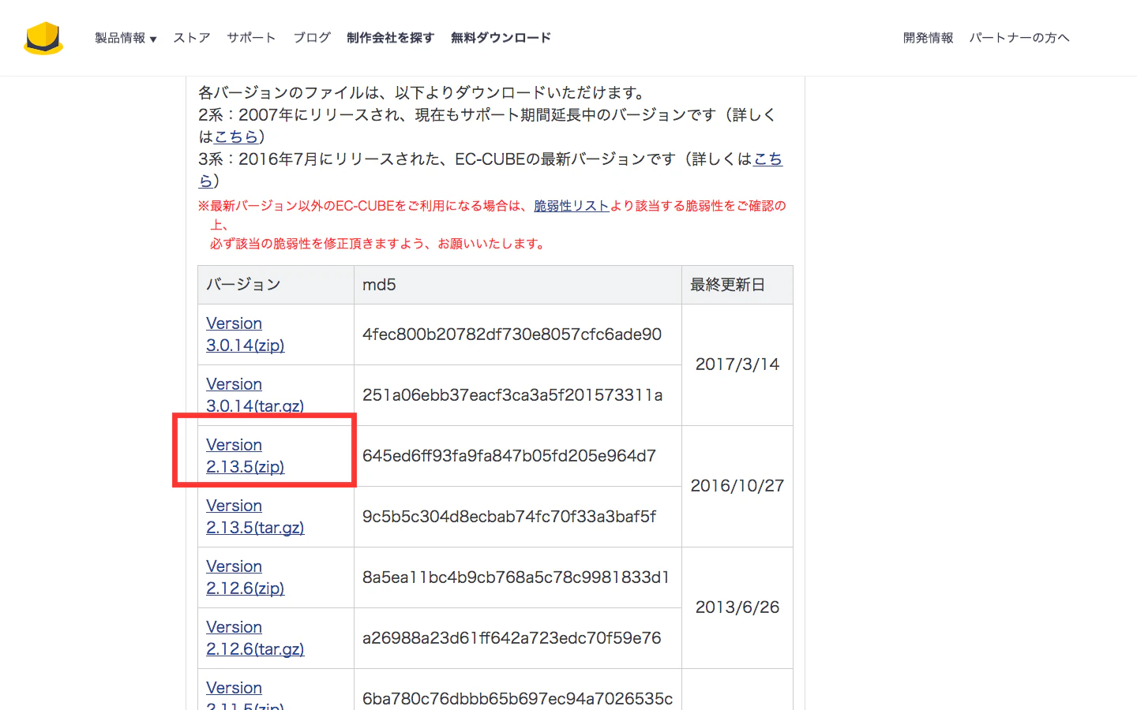The width and height of the screenshot is (1137, 710).
Task: Open 制作会社を探す in the navigation
Action: pyautogui.click(x=390, y=38)
